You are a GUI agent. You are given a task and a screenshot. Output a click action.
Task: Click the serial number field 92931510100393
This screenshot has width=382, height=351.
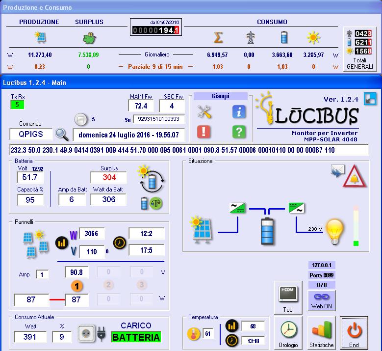[x=158, y=119]
